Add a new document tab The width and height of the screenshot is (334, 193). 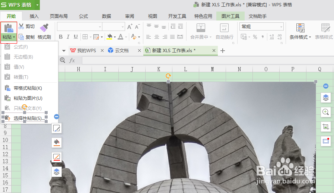pos(223,51)
